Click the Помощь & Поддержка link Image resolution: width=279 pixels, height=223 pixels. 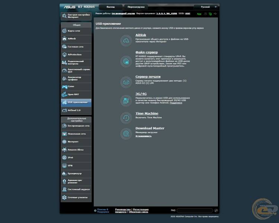103,211
